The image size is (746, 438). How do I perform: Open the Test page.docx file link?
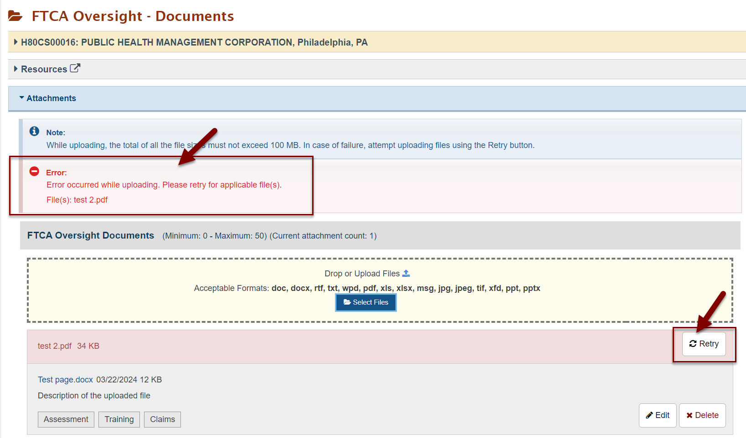tap(65, 380)
